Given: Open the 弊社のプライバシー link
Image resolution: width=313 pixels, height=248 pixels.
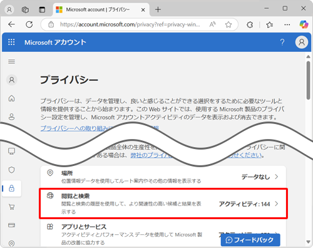Looking at the screenshot, I should pos(151,155).
